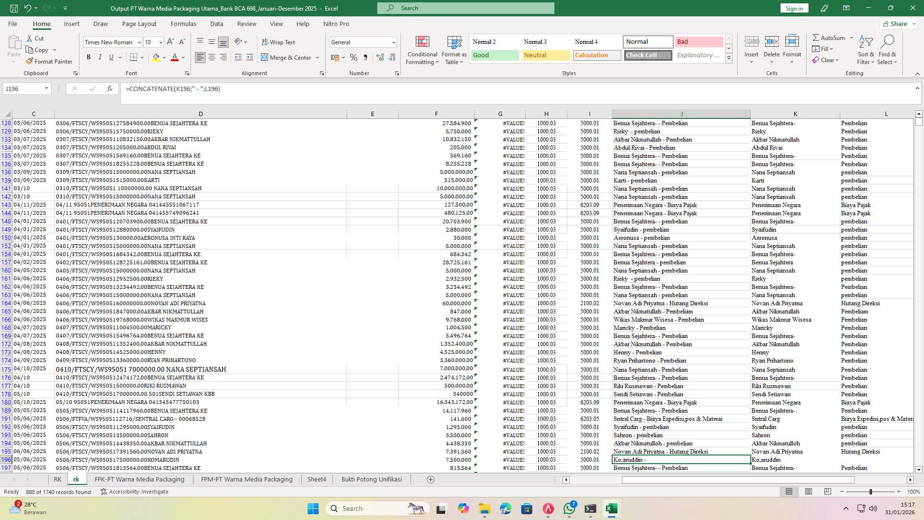924x520 pixels.
Task: Open the font name dropdown
Action: 139,42
